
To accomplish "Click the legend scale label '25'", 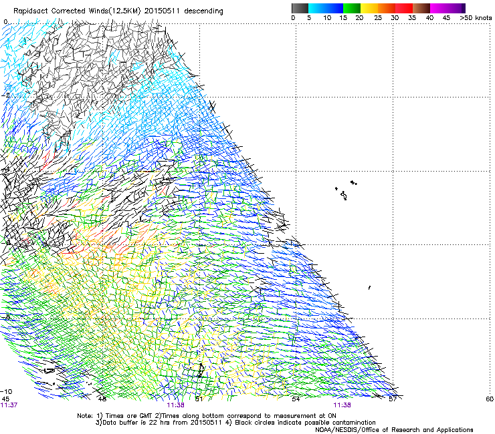I will 378,18.
